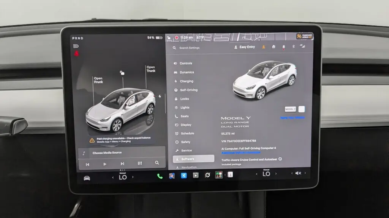The width and height of the screenshot is (389, 218).
Task: Select the highlighted Software menu item
Action: [193, 159]
